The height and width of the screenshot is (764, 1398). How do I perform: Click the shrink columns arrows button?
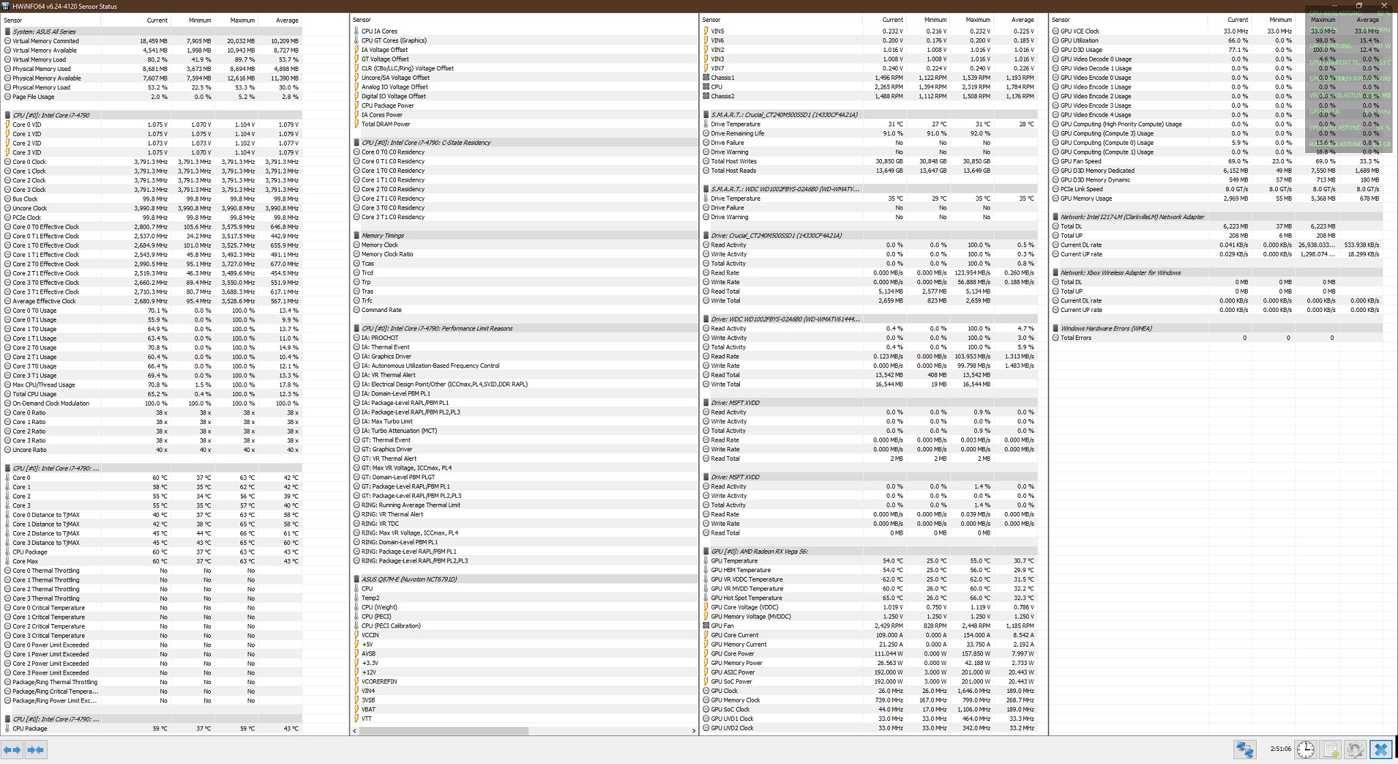click(x=35, y=750)
